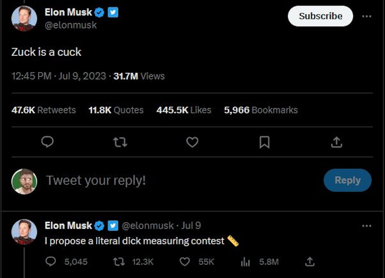Share the second tweet via upload icon
The height and width of the screenshot is (278, 385).
coord(310,262)
